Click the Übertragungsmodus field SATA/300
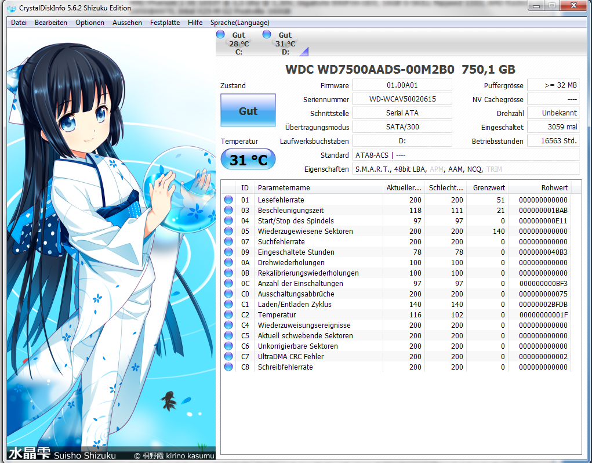The image size is (592, 463). (x=402, y=127)
